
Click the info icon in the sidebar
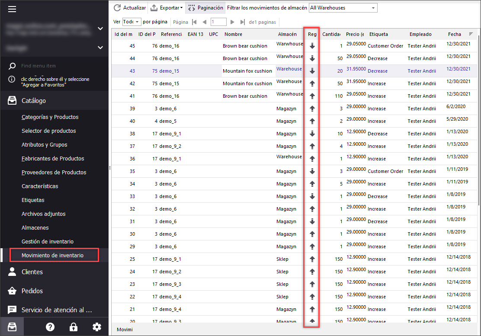pyautogui.click(x=12, y=80)
